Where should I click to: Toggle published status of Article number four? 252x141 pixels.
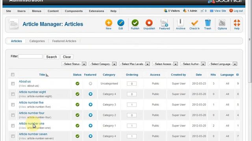click(x=78, y=115)
